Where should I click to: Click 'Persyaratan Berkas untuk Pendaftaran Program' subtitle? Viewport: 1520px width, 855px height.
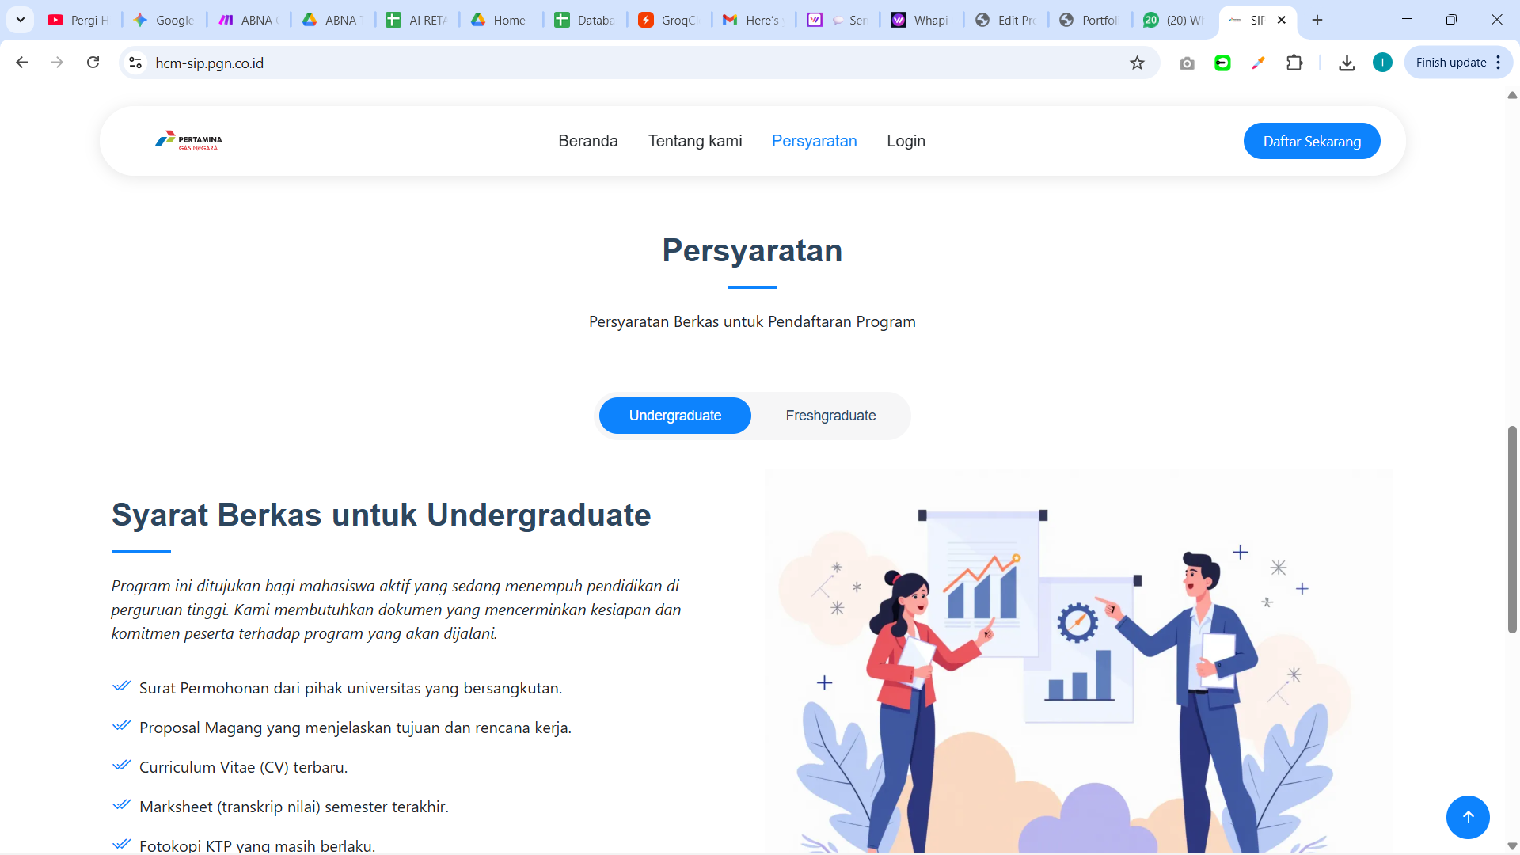tap(752, 321)
